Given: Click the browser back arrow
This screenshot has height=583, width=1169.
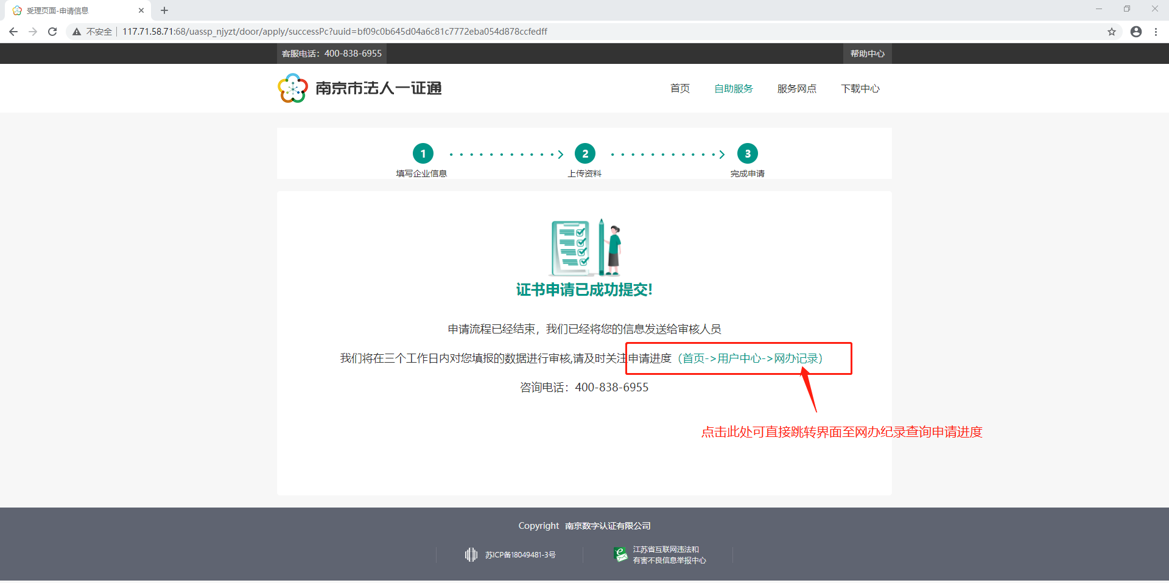Looking at the screenshot, I should (x=13, y=32).
